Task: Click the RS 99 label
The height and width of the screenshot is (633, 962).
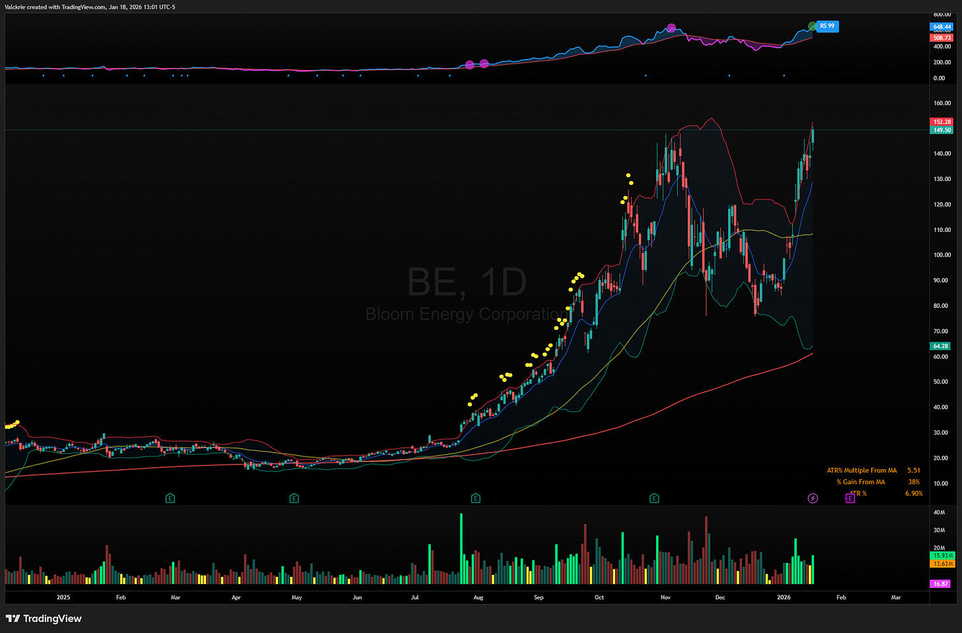Action: pyautogui.click(x=827, y=26)
